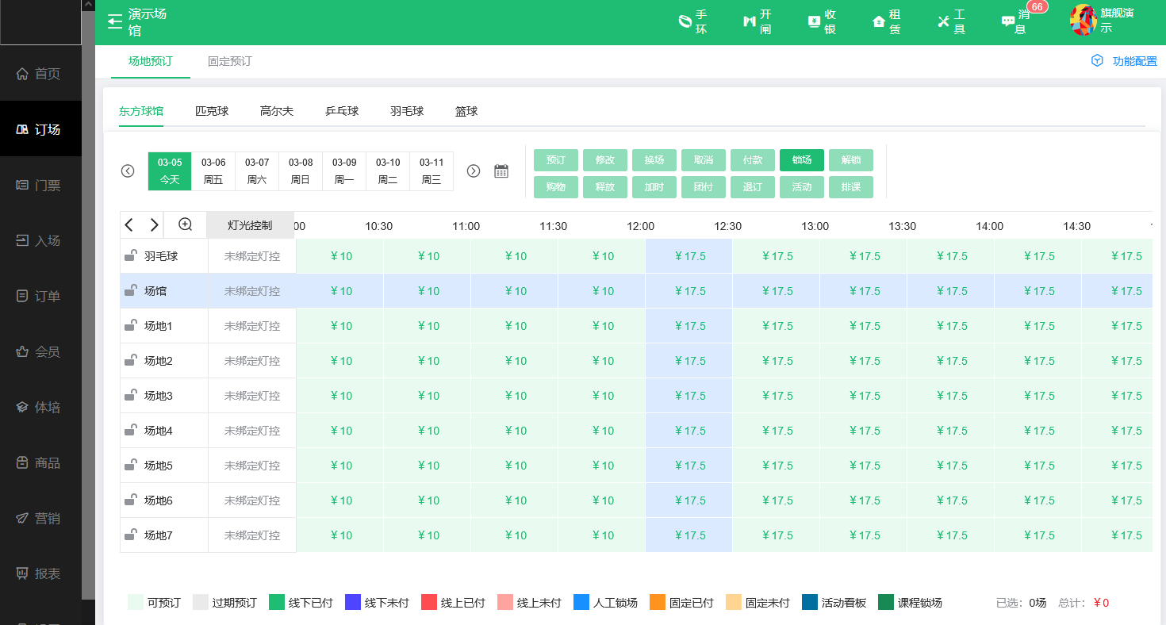Toggle the lock icon next to 羽毛球
The height and width of the screenshot is (625, 1166).
pyautogui.click(x=130, y=255)
